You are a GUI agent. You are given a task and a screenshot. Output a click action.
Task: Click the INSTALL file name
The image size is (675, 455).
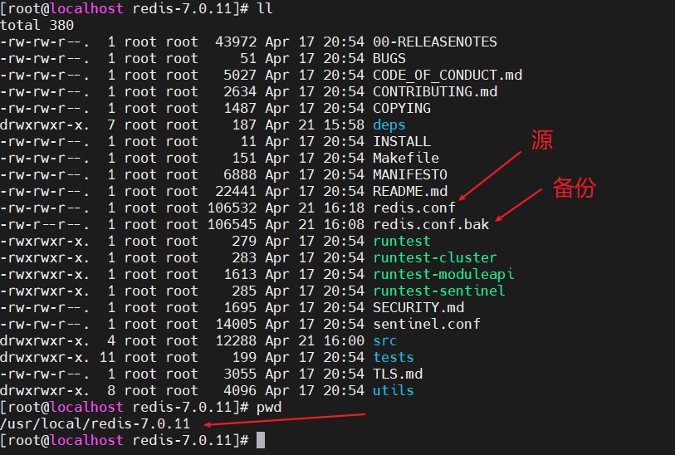click(x=401, y=142)
